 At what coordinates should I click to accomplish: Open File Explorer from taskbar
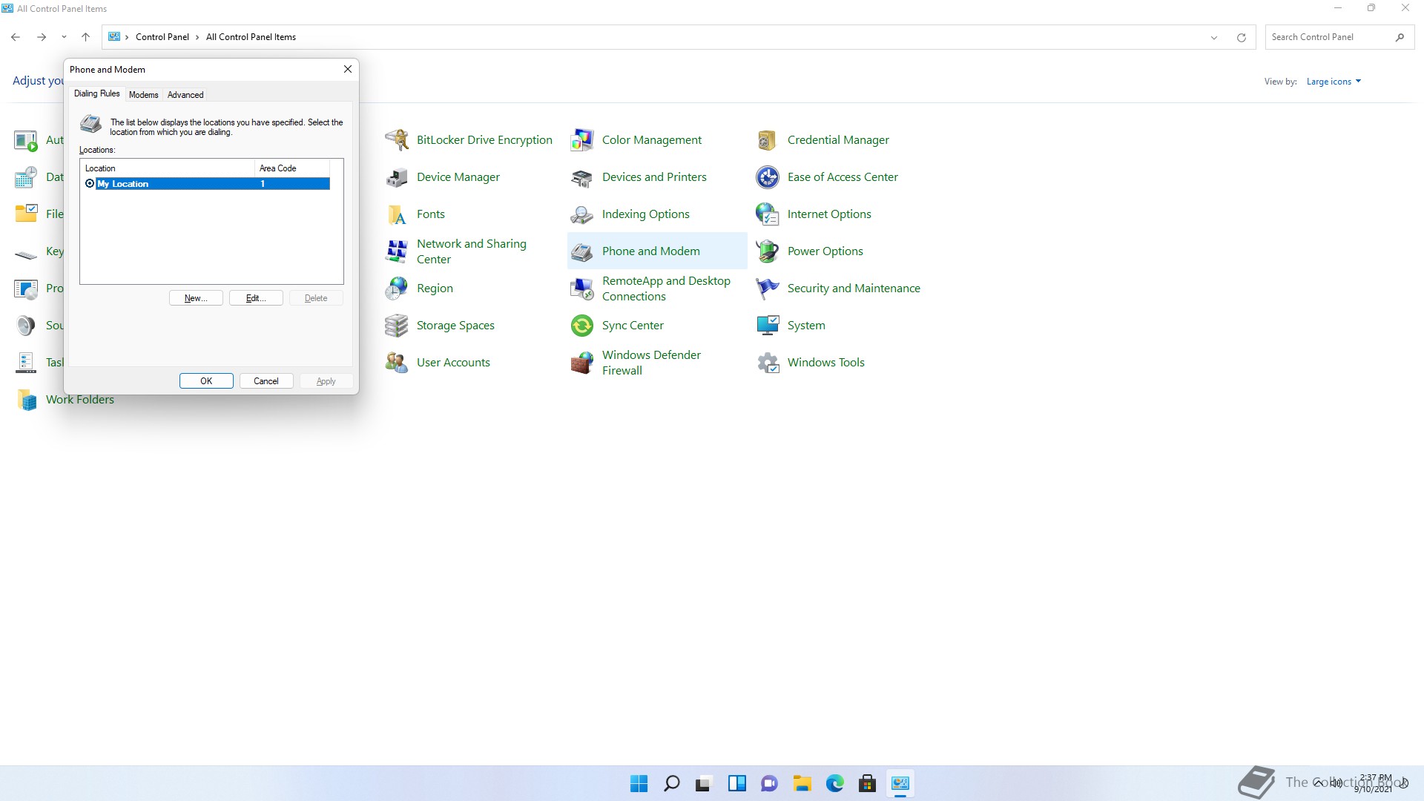[802, 783]
